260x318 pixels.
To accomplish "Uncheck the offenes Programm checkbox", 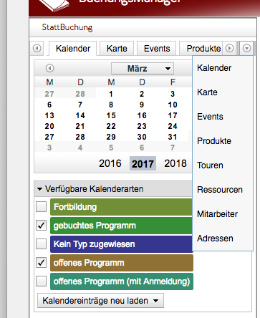I will tap(41, 263).
